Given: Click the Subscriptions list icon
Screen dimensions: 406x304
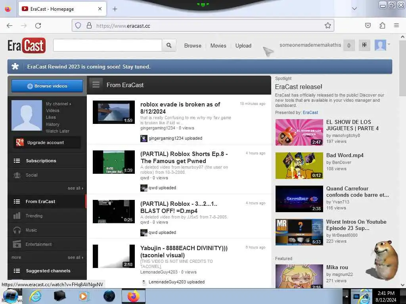Looking at the screenshot, I should pos(17,161).
